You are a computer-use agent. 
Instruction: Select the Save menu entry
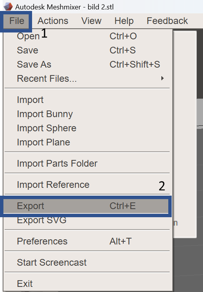pos(87,50)
